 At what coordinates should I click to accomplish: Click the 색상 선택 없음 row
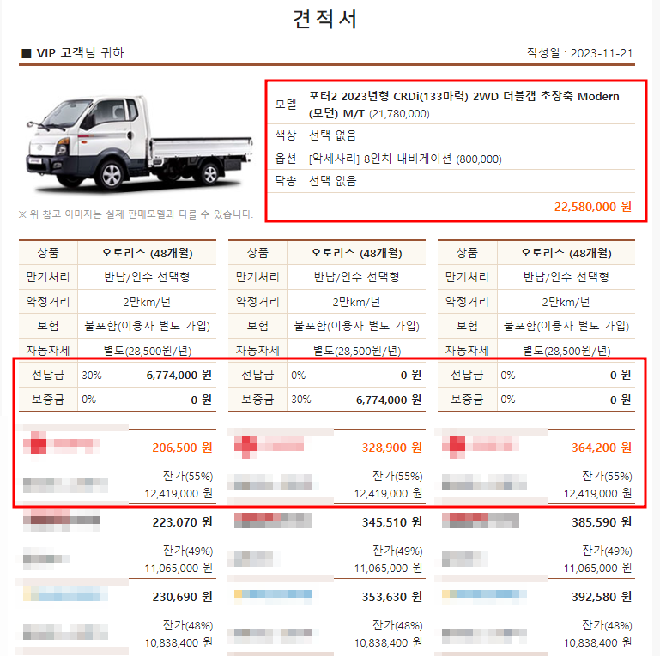(451, 135)
